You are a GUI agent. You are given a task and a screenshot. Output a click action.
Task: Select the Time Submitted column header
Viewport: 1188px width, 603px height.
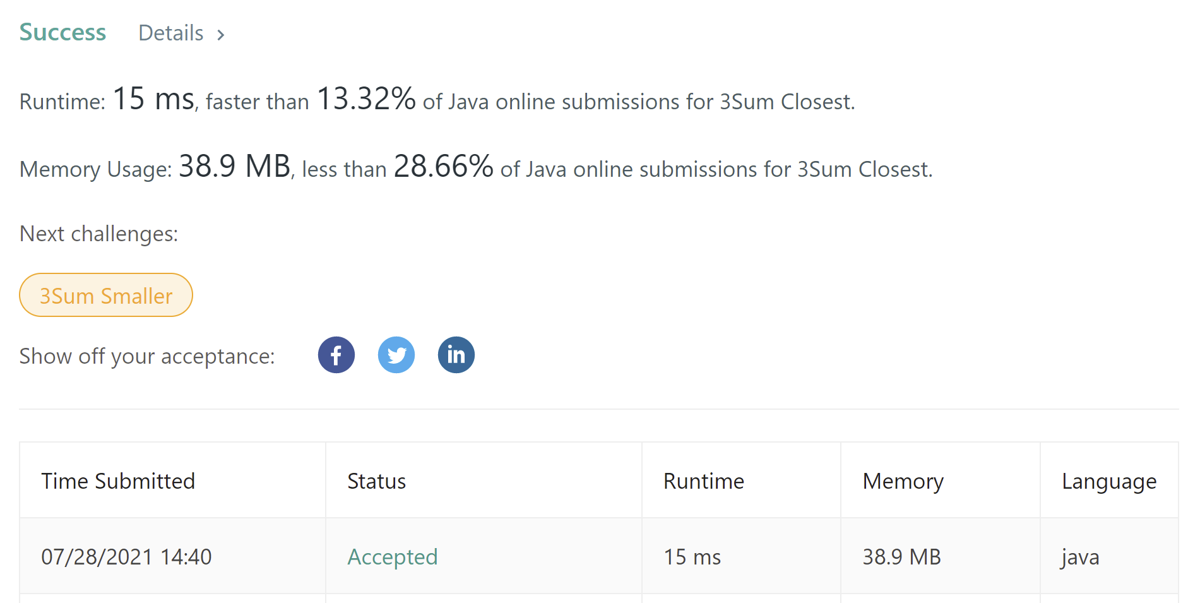pyautogui.click(x=118, y=481)
